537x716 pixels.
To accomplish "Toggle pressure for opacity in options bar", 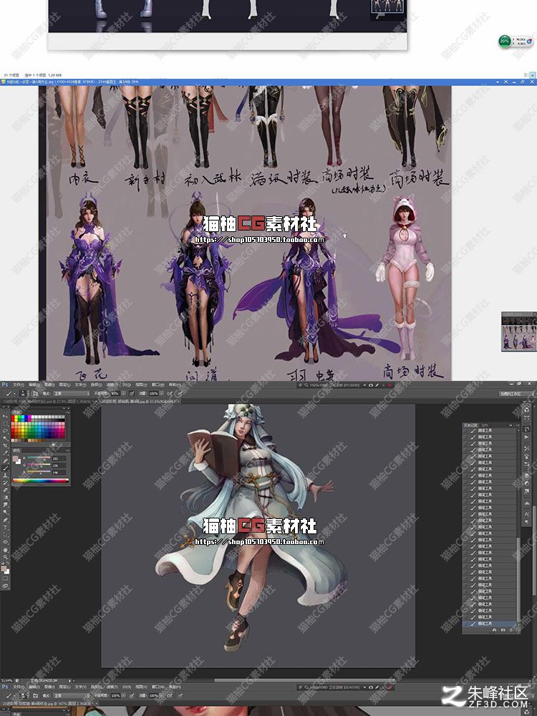I will point(132,394).
